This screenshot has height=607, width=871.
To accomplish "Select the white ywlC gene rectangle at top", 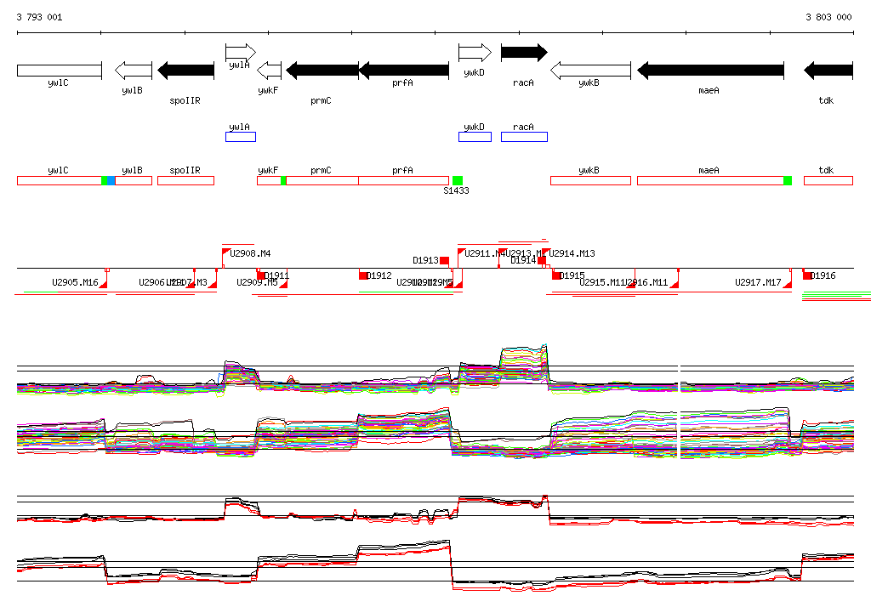I will (60, 71).
